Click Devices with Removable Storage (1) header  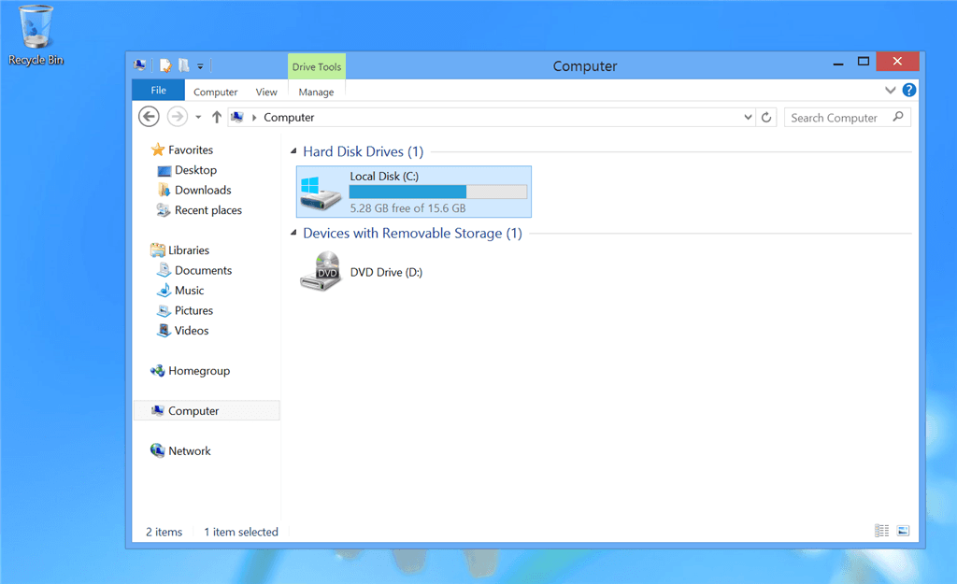pyautogui.click(x=412, y=233)
